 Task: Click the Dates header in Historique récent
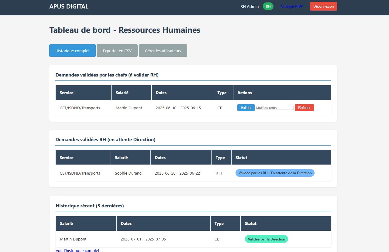tap(126, 223)
